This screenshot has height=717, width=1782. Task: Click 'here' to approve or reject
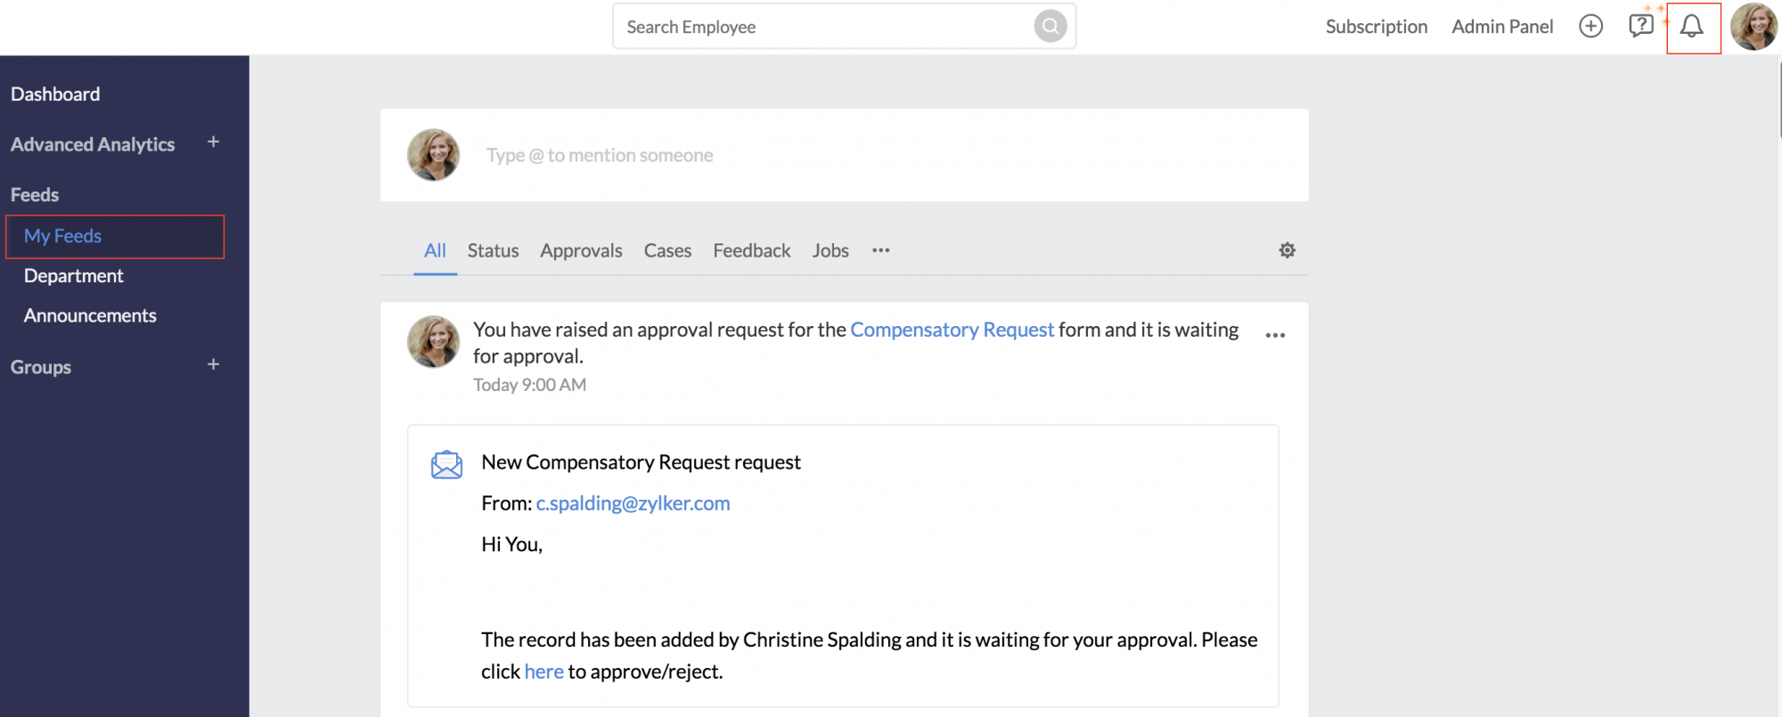544,672
